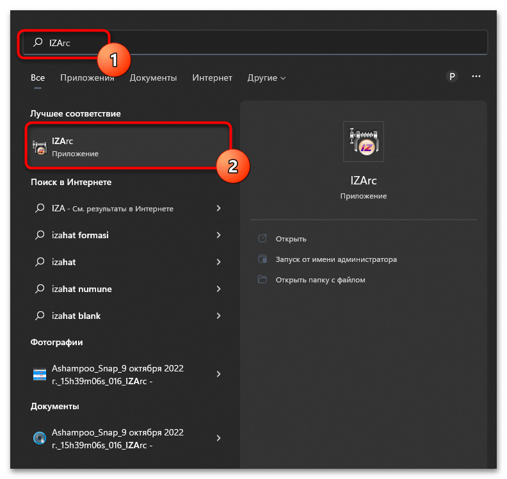507x479 pixels.
Task: Expand izahat formasi suggestion arrow
Action: click(x=218, y=235)
